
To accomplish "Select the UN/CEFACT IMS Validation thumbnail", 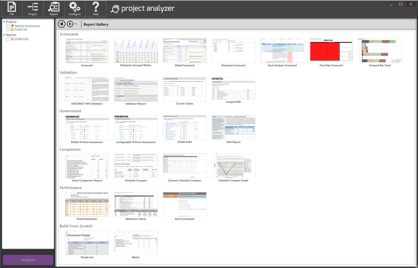I will coord(87,89).
